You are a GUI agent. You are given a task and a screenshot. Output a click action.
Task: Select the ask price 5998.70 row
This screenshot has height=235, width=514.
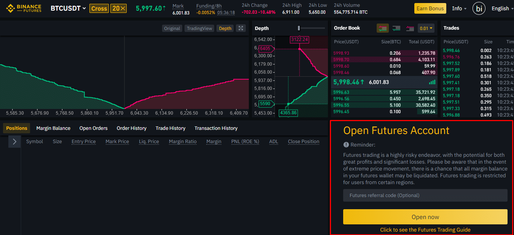tap(384, 60)
